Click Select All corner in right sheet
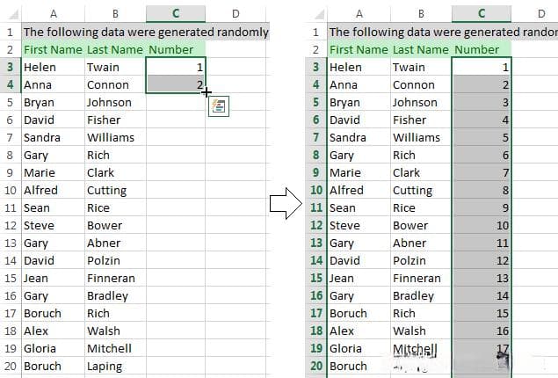The image size is (558, 378). (x=316, y=14)
